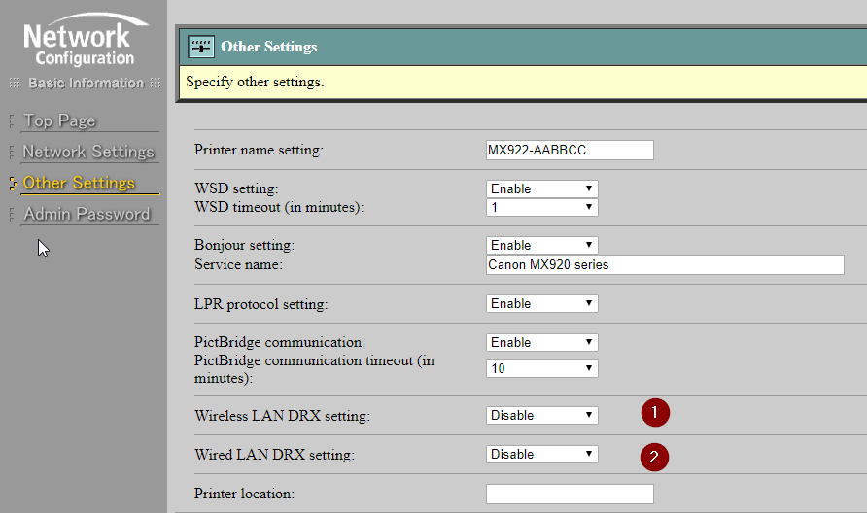Click the 'Wired LAN DRX setting:' label
867x513 pixels.
274,455
